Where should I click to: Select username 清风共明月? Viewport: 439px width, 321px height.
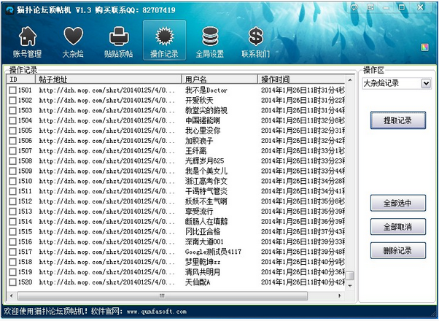click(x=203, y=272)
